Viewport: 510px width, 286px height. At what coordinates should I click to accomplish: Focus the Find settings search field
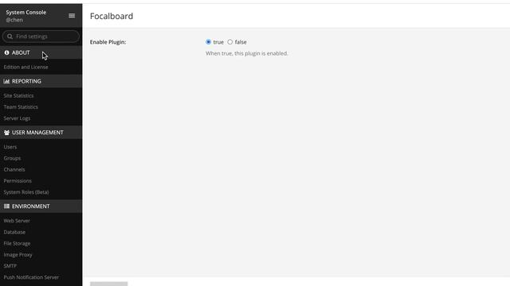click(x=41, y=37)
